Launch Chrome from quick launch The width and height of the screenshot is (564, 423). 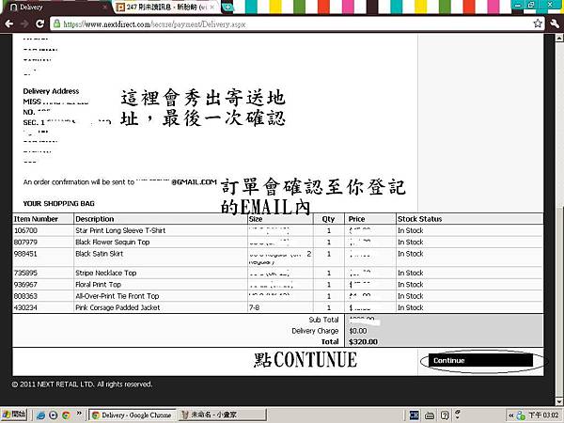(66, 415)
